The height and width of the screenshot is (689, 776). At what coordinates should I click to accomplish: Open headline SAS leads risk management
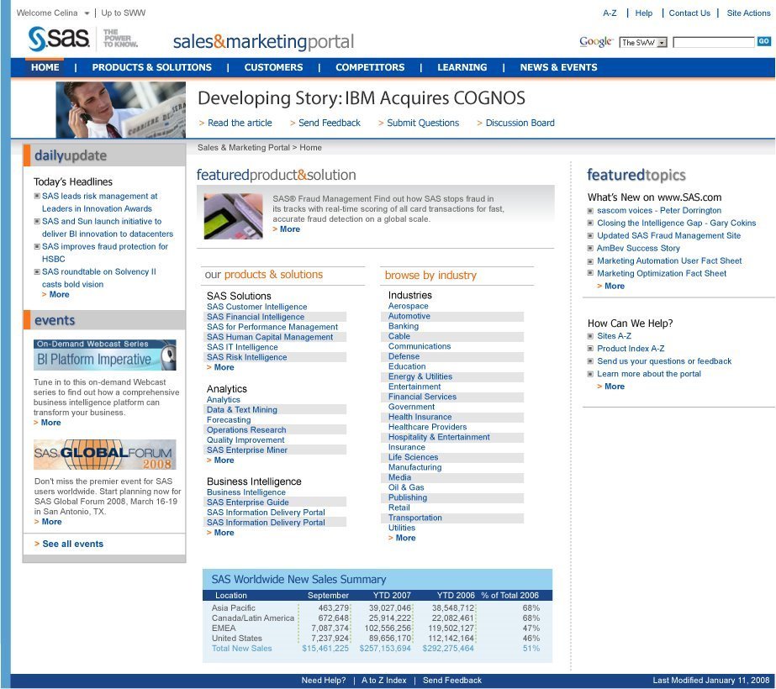point(99,202)
